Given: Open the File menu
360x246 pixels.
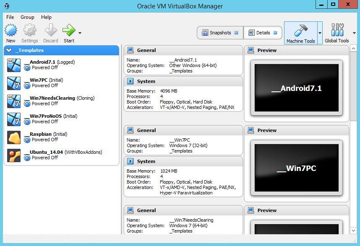Looking at the screenshot, I should click(x=10, y=17).
